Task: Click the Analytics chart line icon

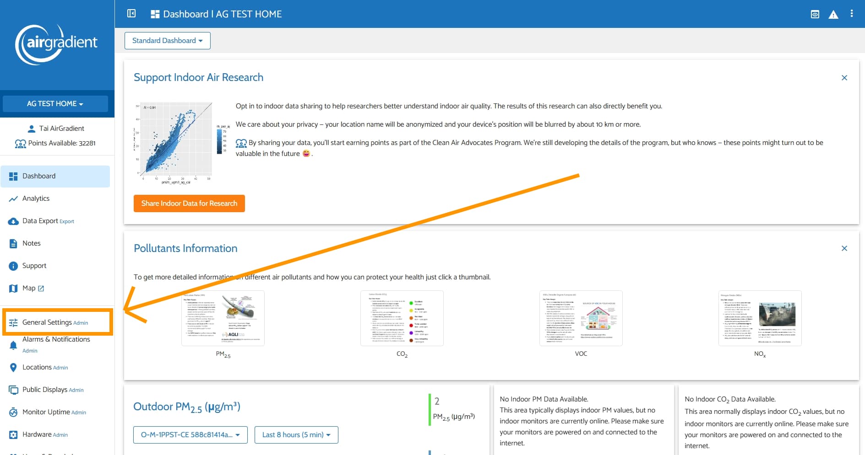Action: point(13,199)
